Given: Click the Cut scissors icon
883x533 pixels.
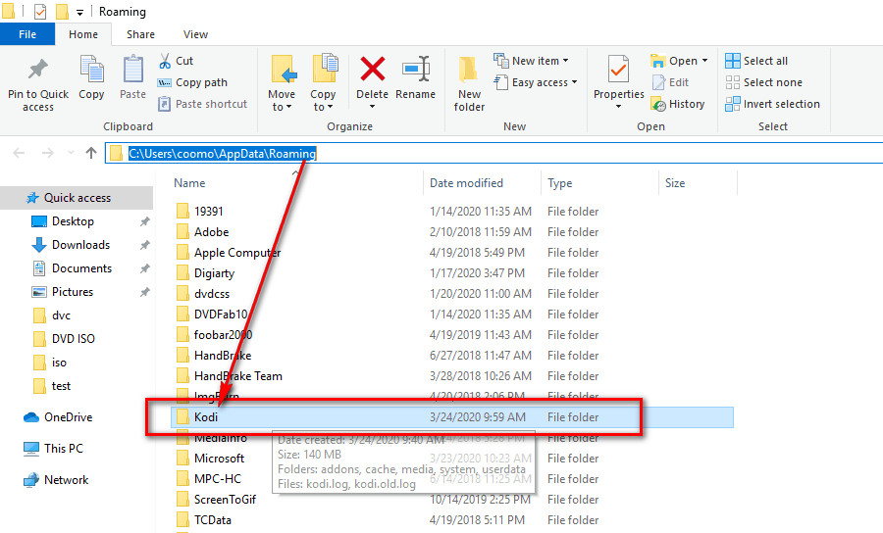Looking at the screenshot, I should point(165,61).
